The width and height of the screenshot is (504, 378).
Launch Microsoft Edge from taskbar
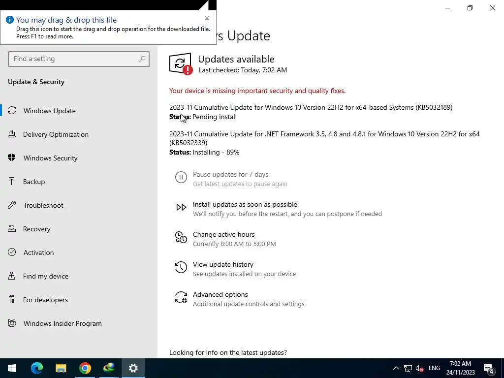[36, 368]
